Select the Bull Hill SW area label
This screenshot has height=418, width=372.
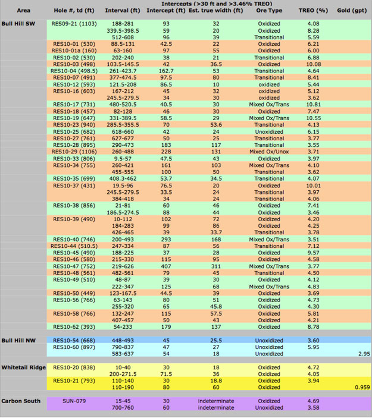click(18, 24)
